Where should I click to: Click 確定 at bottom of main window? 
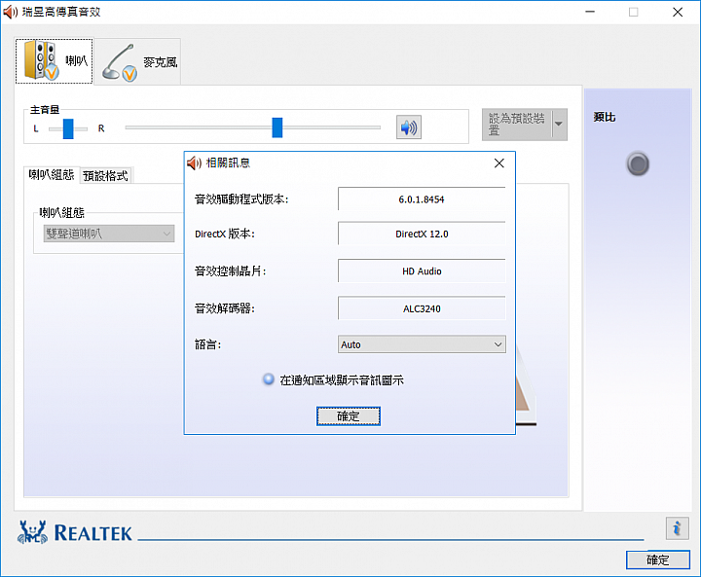[x=657, y=559]
